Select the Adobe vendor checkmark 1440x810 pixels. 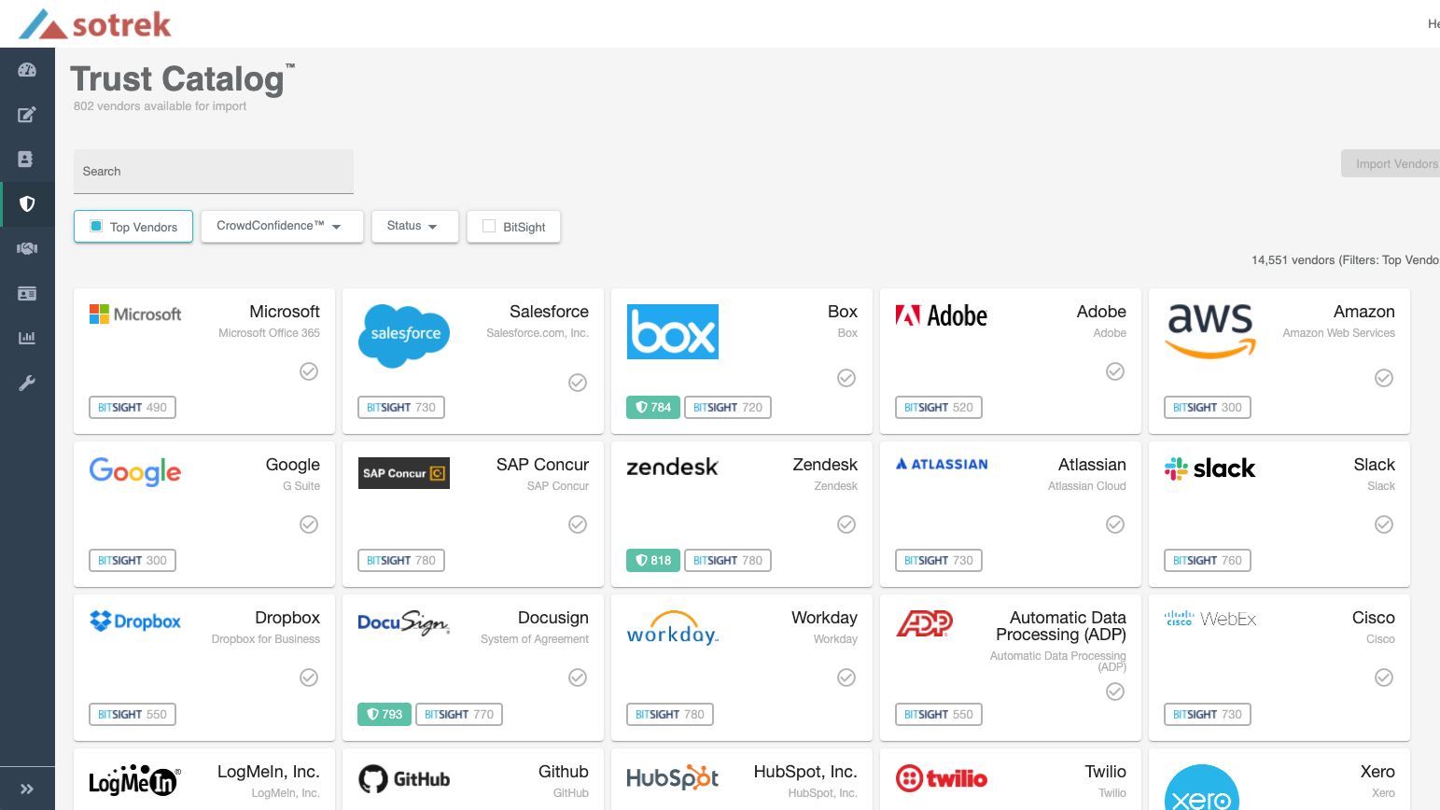[x=1115, y=371]
